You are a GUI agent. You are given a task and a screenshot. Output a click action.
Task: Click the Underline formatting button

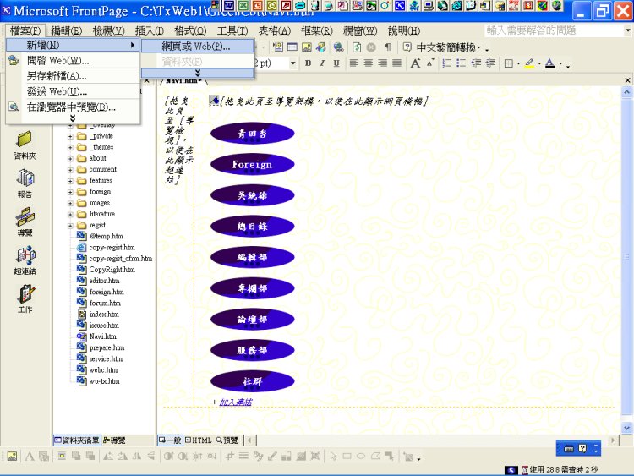point(336,63)
